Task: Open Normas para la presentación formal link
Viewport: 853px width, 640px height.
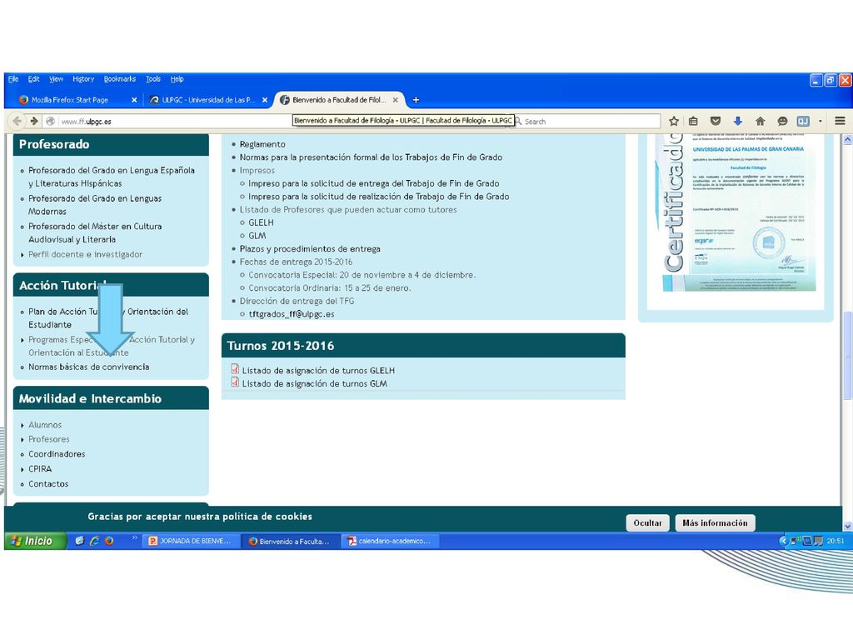Action: (371, 157)
